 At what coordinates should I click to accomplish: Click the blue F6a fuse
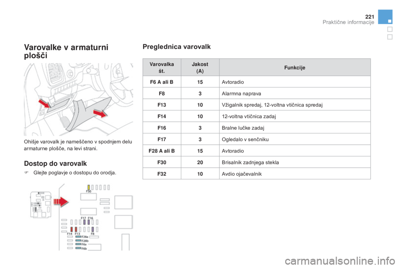(78, 245)
